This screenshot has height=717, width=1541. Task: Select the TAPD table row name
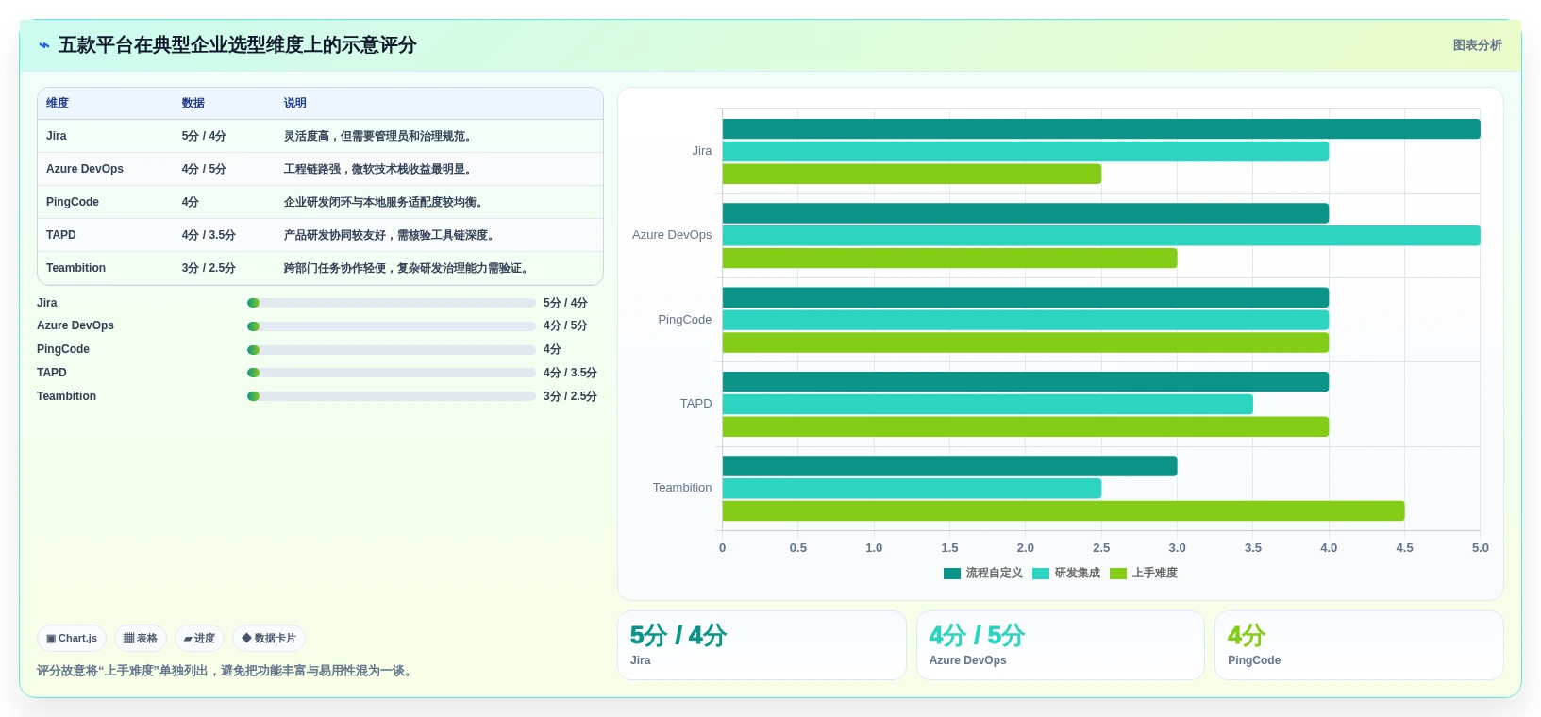point(61,235)
